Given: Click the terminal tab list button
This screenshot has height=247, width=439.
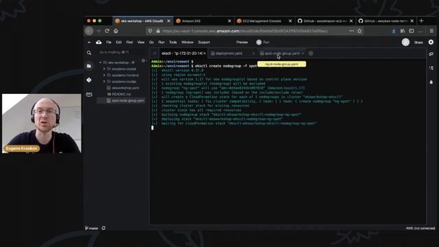Looking at the screenshot, I should (154, 54).
